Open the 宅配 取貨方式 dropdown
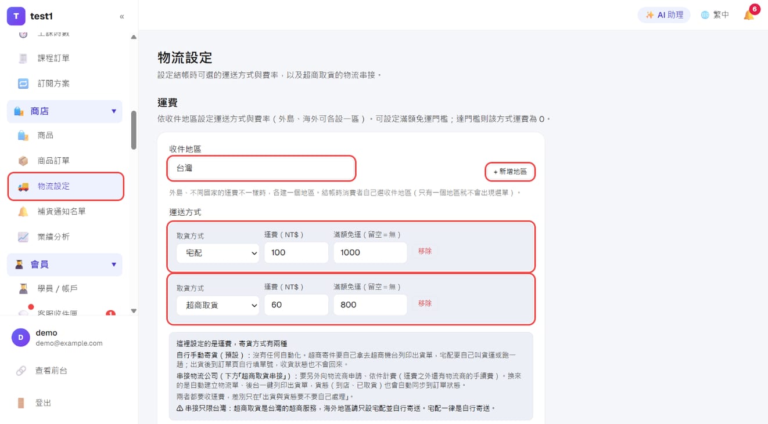The width and height of the screenshot is (768, 424). click(218, 253)
